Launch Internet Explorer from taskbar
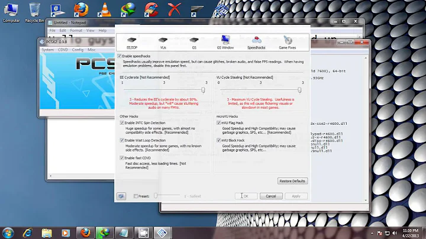Screen dimensions: 426x239 pos(27,233)
